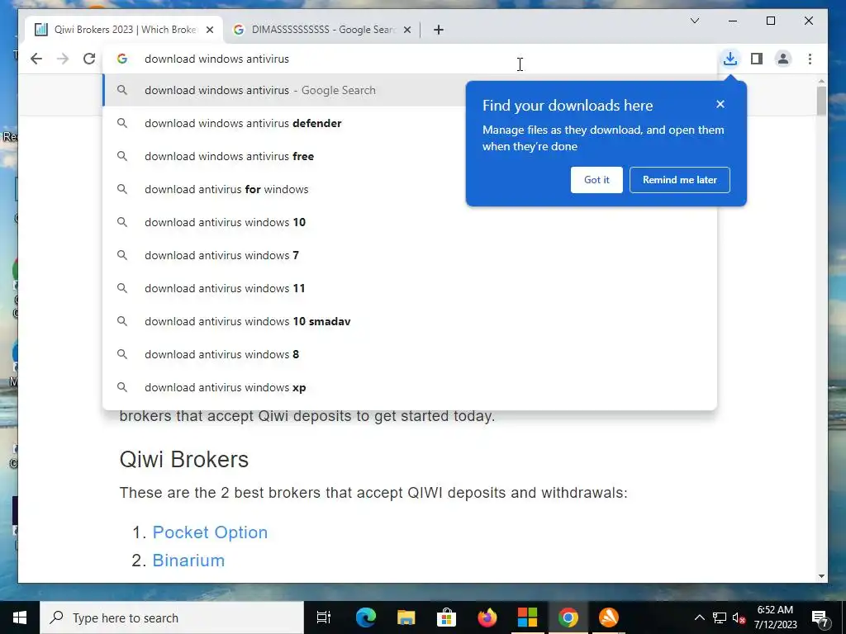Click the Chrome icon in the taskbar
This screenshot has width=846, height=634.
coord(568,617)
